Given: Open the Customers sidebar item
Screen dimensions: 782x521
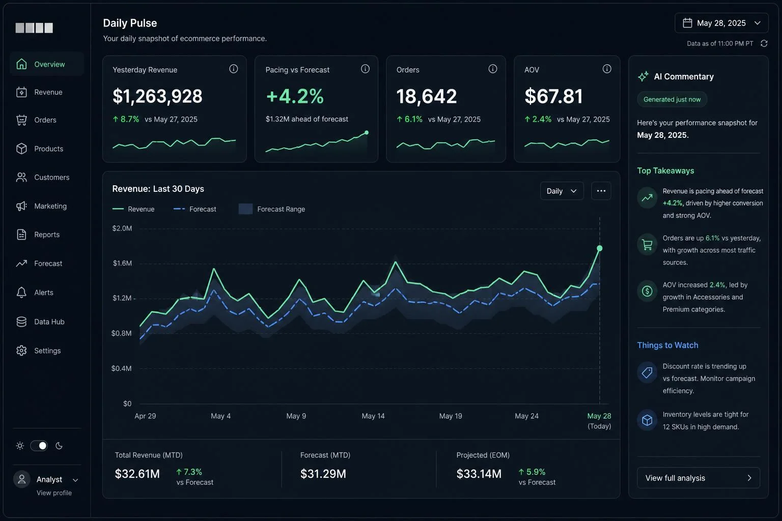Looking at the screenshot, I should 47,177.
